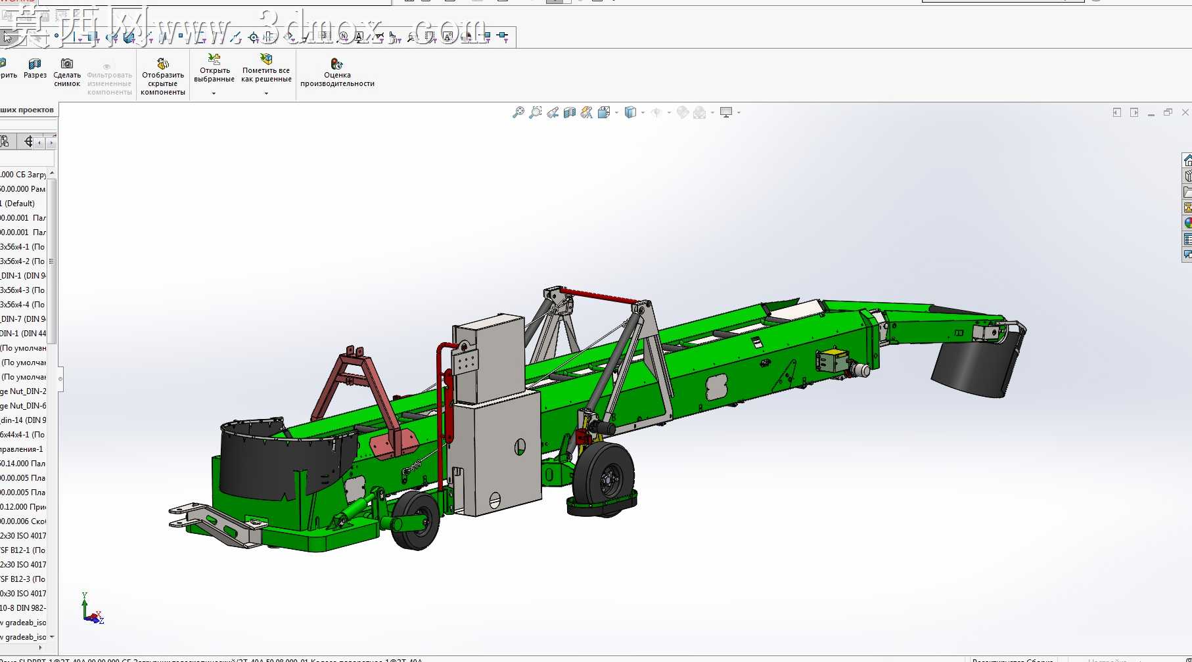Screen dimensions: 1192x662
Task: Select tree row "0x30 ISO 4017"
Action: (23, 594)
